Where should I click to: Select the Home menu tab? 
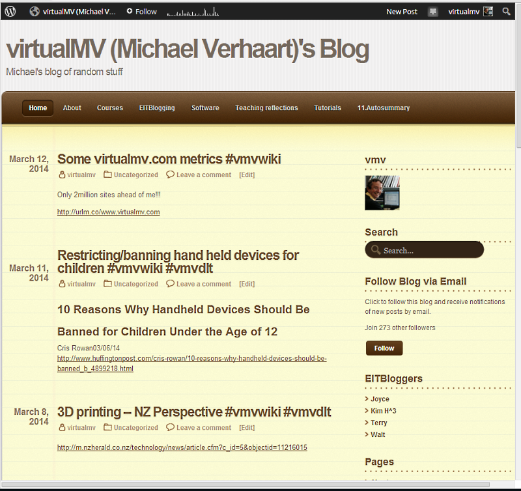tap(38, 108)
